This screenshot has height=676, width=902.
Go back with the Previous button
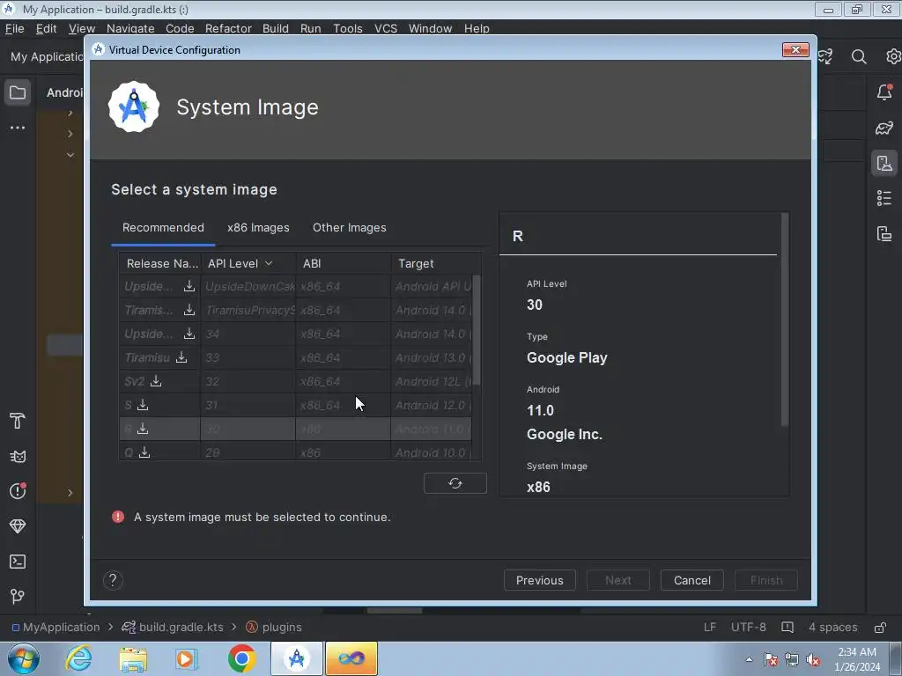(540, 581)
